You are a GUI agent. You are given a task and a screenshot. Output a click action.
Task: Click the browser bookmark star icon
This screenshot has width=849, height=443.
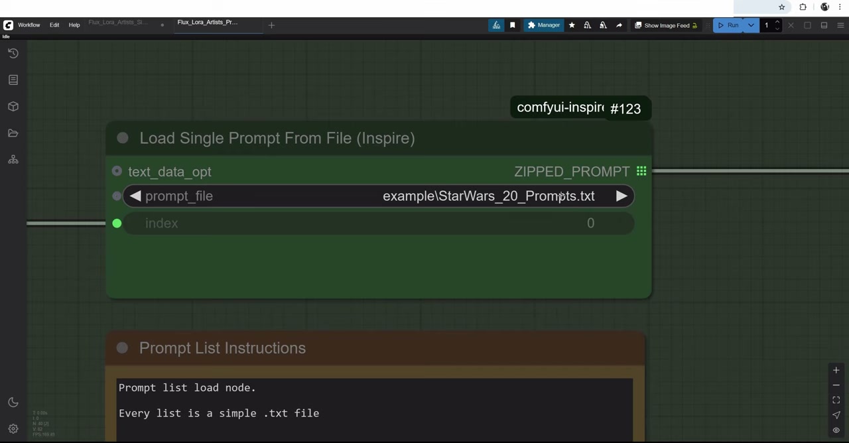pyautogui.click(x=781, y=7)
